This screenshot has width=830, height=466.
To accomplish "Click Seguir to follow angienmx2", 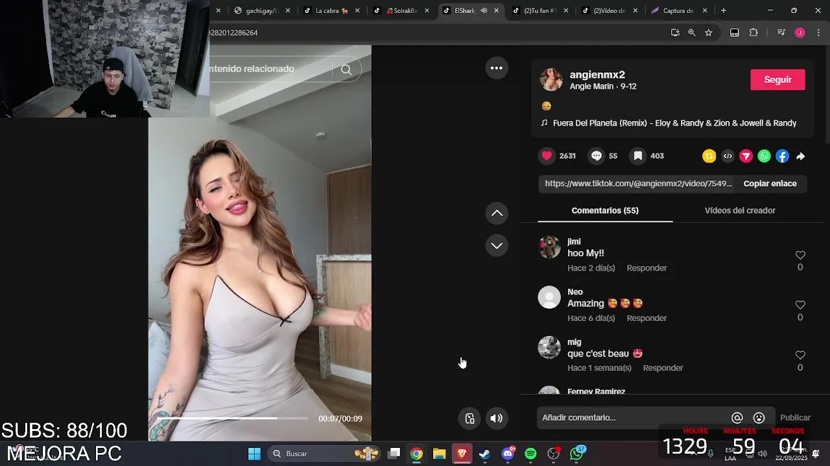I will coord(777,80).
